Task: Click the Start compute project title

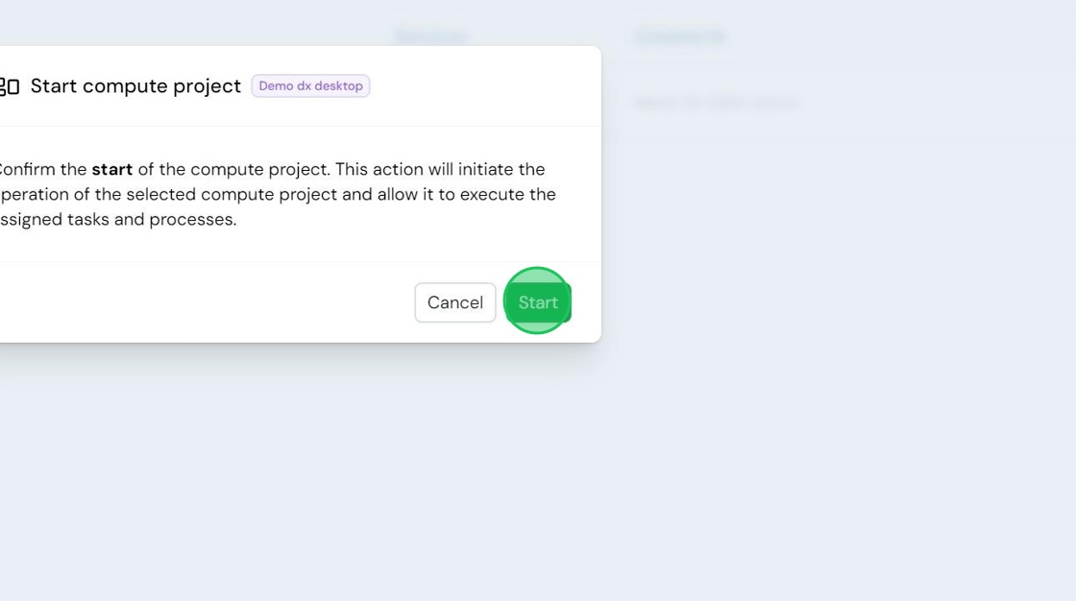Action: tap(135, 85)
